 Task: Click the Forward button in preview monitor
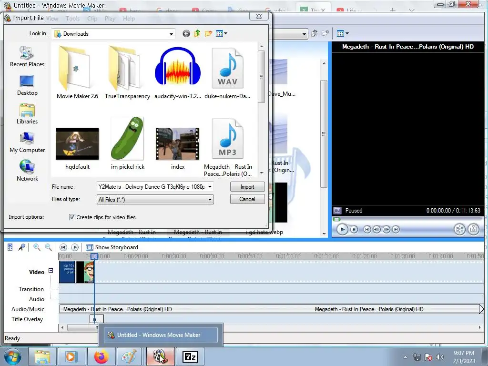396,230
